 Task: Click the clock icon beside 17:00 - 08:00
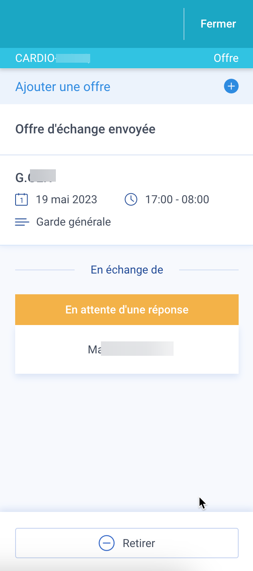coord(131,199)
